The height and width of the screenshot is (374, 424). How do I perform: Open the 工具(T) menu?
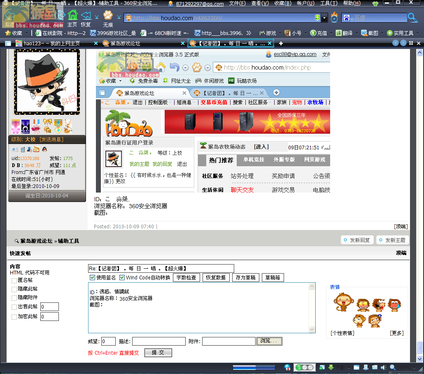tap(329, 4)
